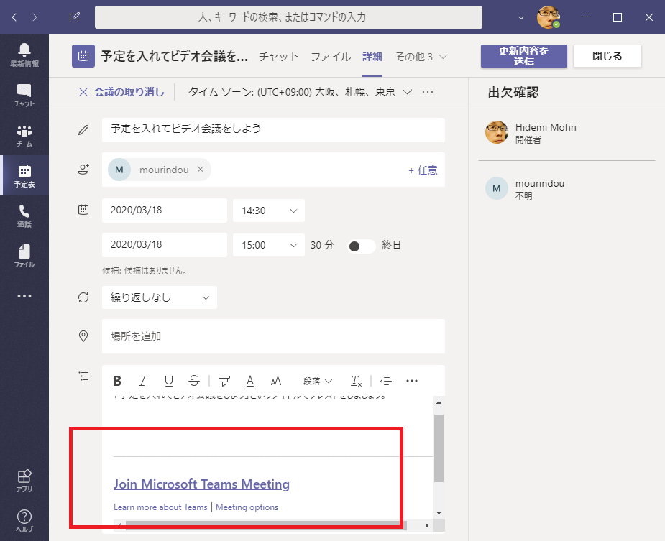Apply bold formatting in the editor
The height and width of the screenshot is (541, 665).
[x=117, y=381]
